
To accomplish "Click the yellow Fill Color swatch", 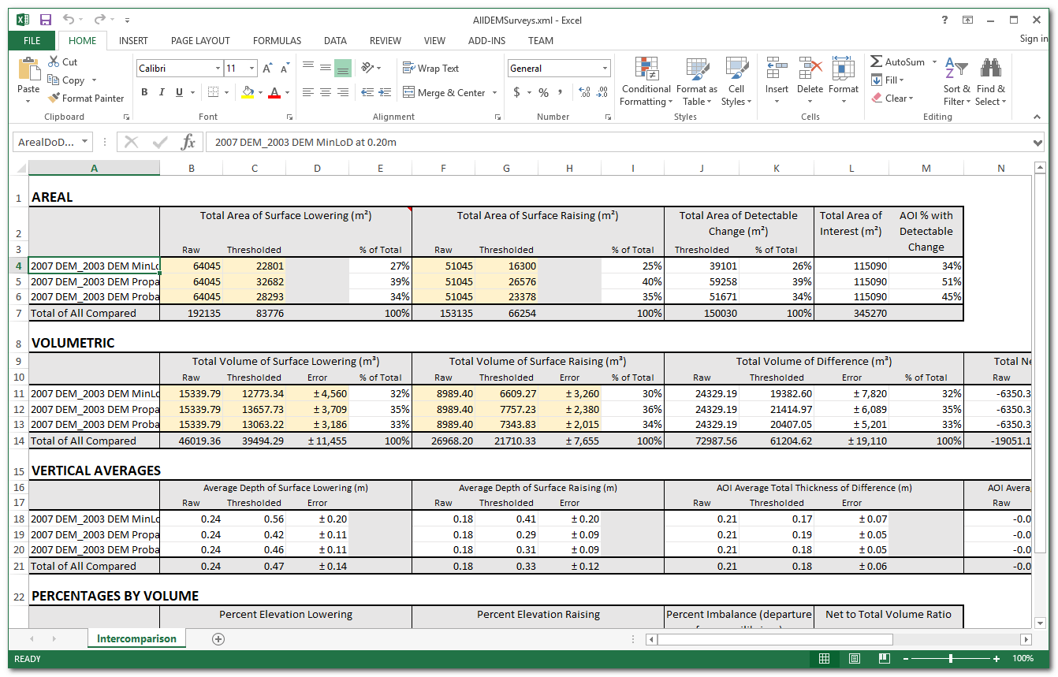I will pyautogui.click(x=248, y=92).
